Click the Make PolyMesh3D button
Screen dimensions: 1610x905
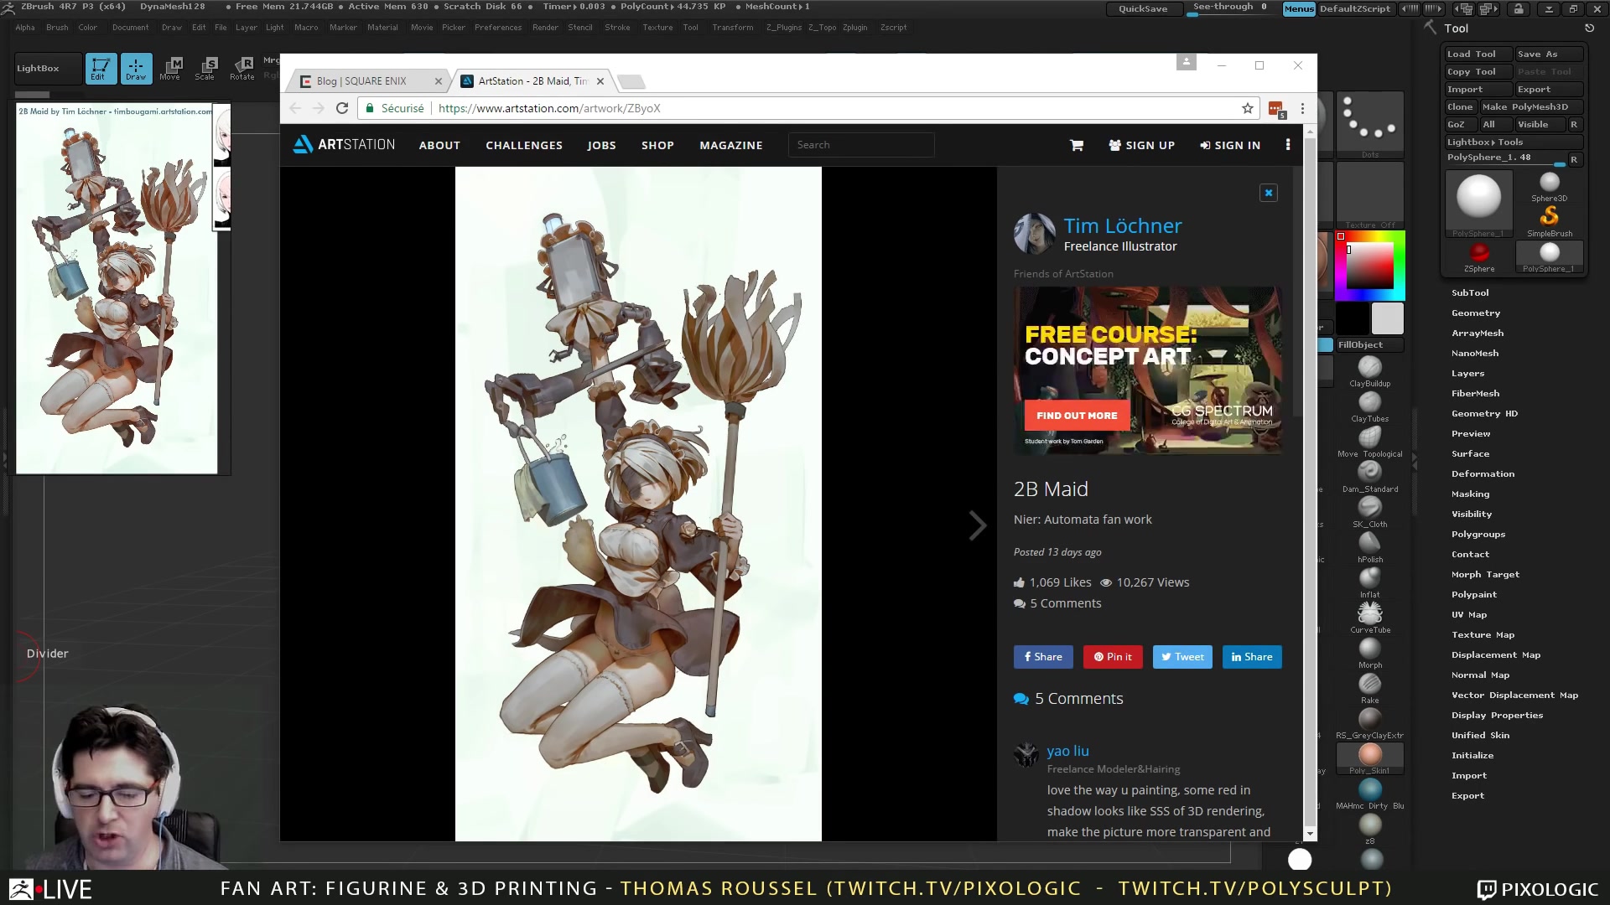pos(1530,106)
